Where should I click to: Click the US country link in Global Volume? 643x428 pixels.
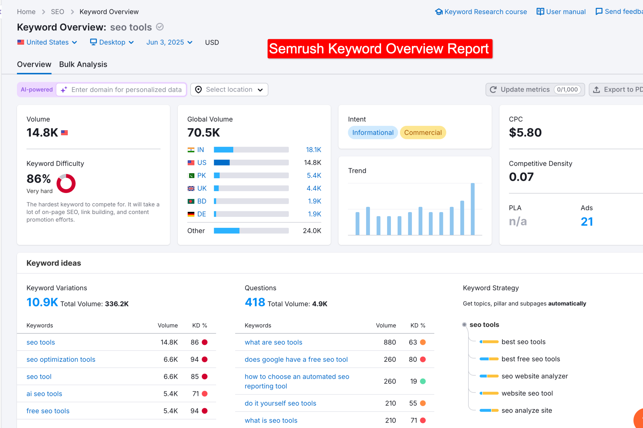click(202, 163)
